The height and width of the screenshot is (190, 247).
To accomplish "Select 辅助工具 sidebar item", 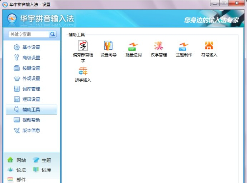I will pyautogui.click(x=32, y=110).
